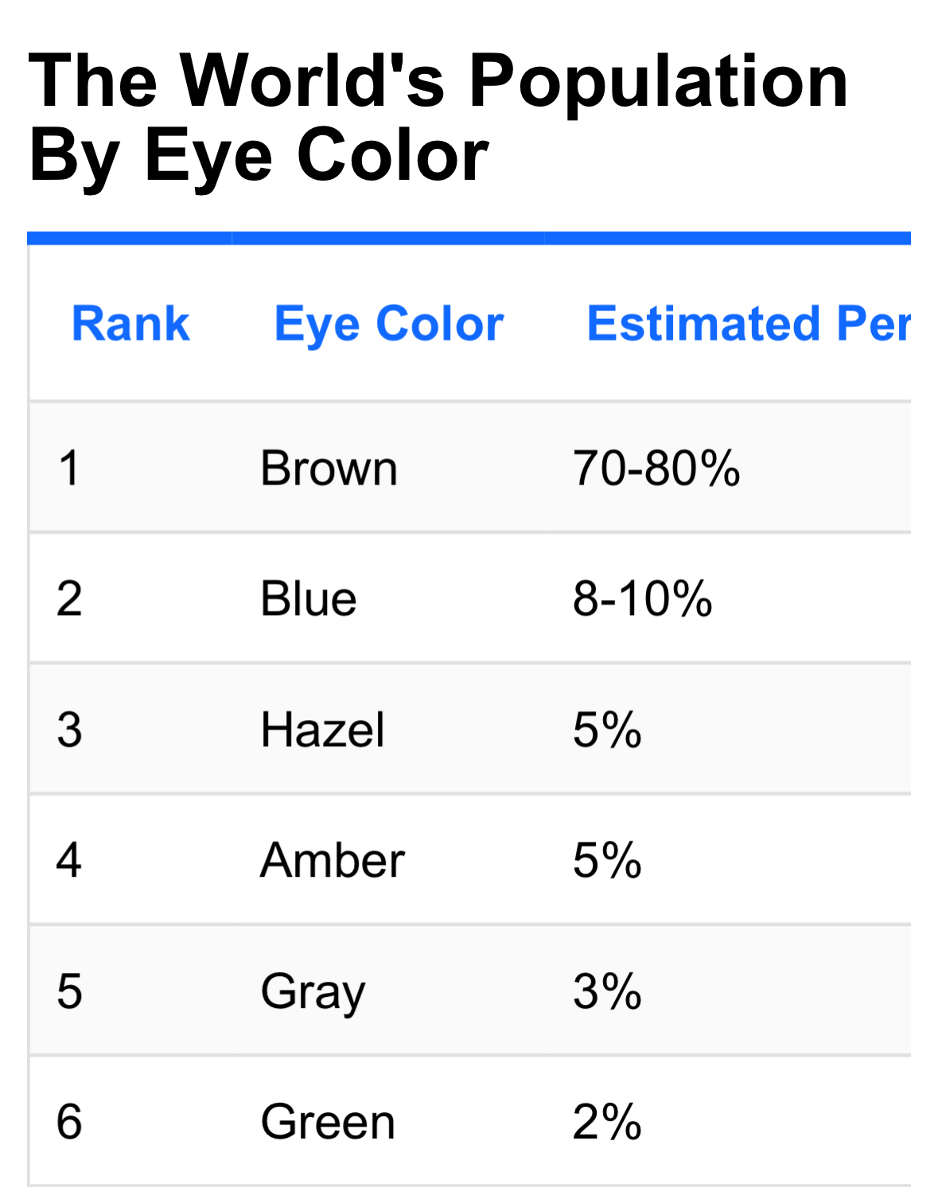Image resolution: width=938 pixels, height=1199 pixels.
Task: Click rank number 5 cell
Action: point(69,991)
